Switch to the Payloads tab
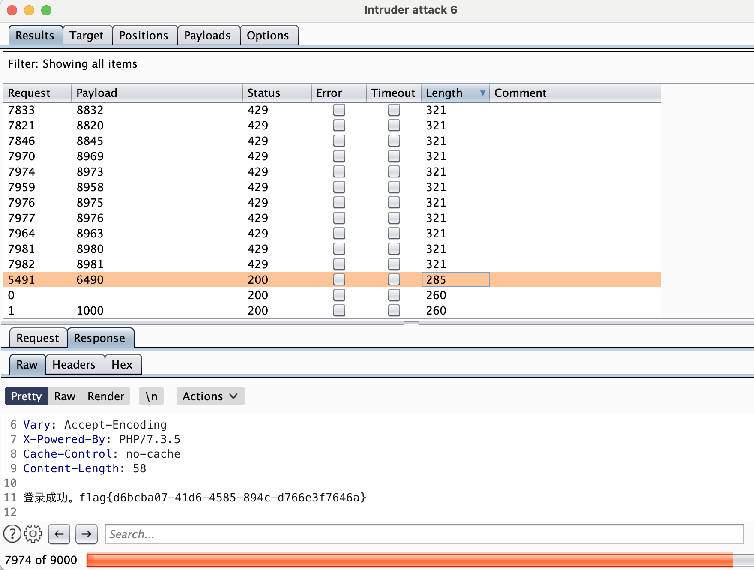The height and width of the screenshot is (570, 754). (207, 36)
